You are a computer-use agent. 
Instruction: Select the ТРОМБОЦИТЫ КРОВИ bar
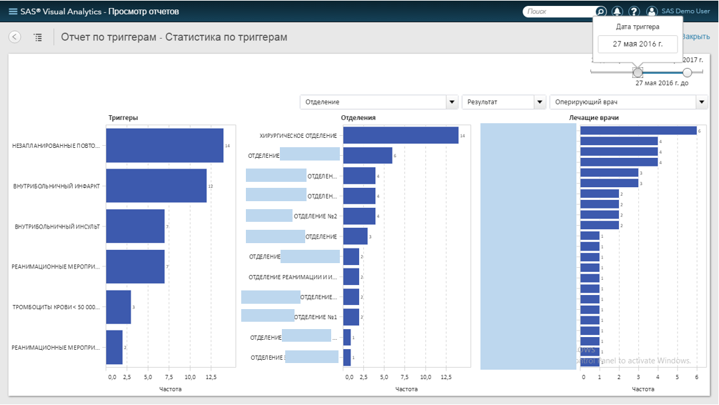click(119, 307)
